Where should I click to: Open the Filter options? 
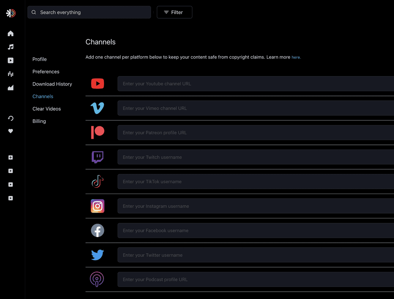pyautogui.click(x=174, y=12)
